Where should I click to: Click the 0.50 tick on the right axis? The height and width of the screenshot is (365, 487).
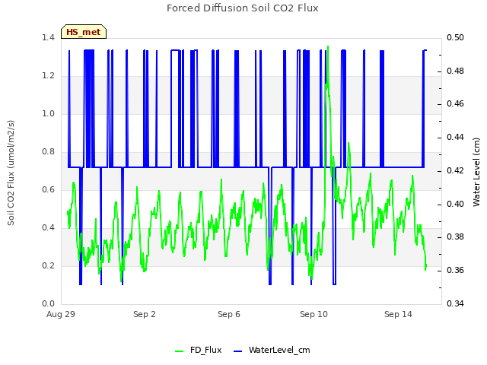coord(455,38)
